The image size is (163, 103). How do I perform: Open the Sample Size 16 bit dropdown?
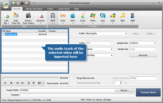(143, 49)
